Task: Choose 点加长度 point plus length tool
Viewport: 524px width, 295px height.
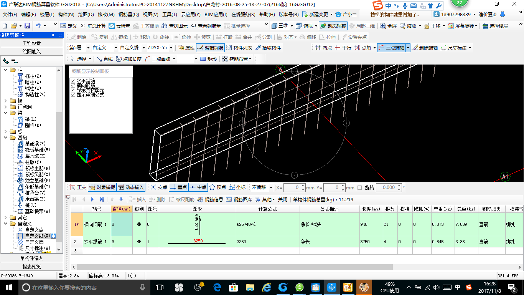Action: (129, 59)
